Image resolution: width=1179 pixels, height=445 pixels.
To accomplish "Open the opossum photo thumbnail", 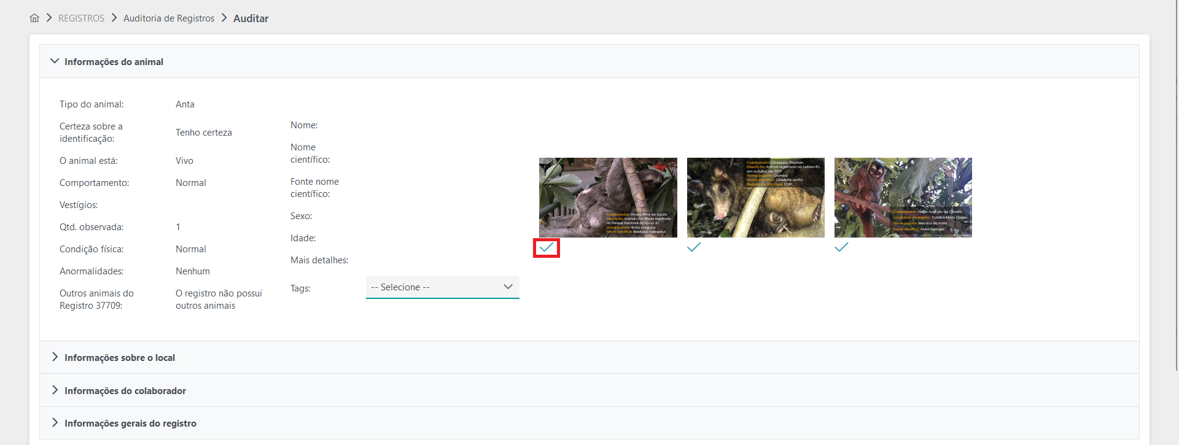I will [756, 198].
